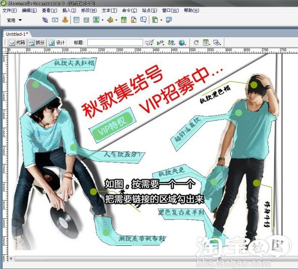
Task: Switch to Split view (拆分)
Action: pyautogui.click(x=36, y=43)
